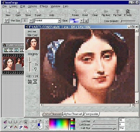Click the Effects toolbar button
This screenshot has height=132, width=140.
coord(128,13)
